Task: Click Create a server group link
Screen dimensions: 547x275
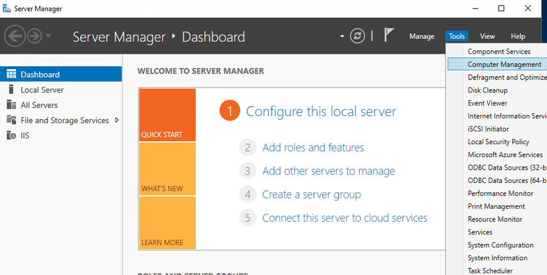Action: [311, 194]
